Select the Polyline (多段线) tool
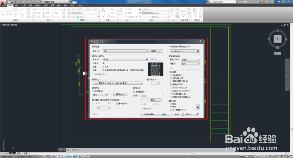 [x=10, y=12]
